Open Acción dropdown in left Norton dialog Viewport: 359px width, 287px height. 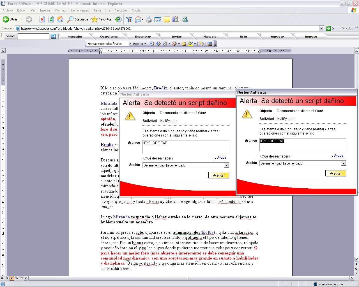227,165
